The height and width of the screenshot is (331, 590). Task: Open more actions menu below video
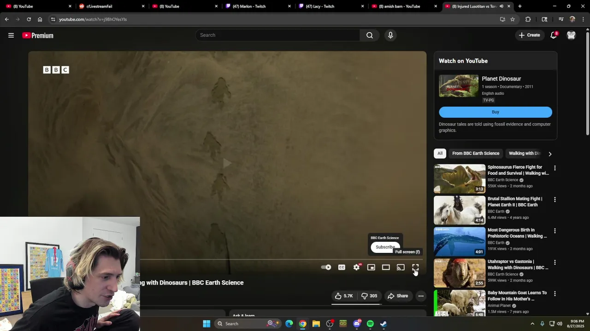[421, 296]
